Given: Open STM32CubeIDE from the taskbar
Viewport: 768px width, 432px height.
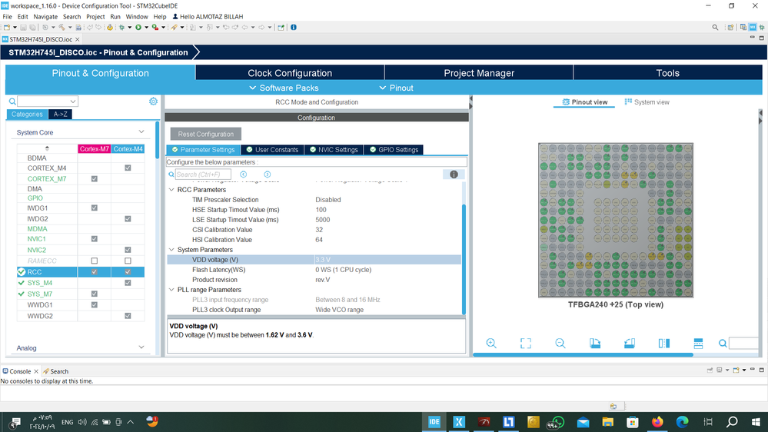Looking at the screenshot, I should pyautogui.click(x=434, y=422).
